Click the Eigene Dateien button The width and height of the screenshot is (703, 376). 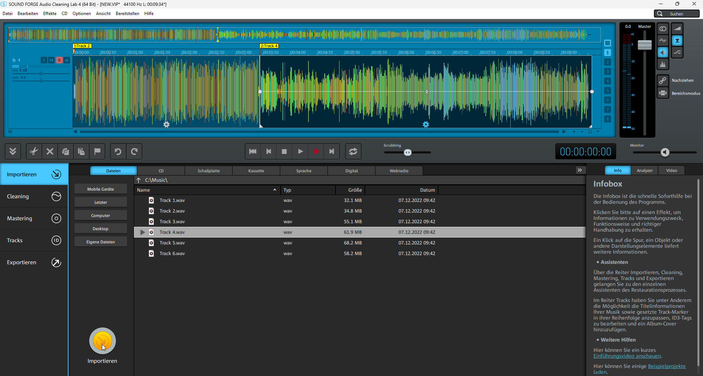[x=101, y=242]
